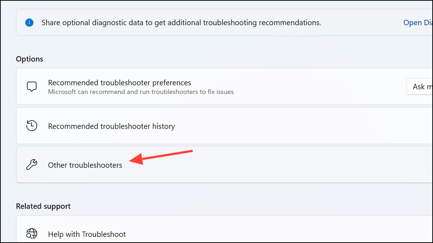Click the Recommended troubleshooter preferences row

click(x=144, y=86)
